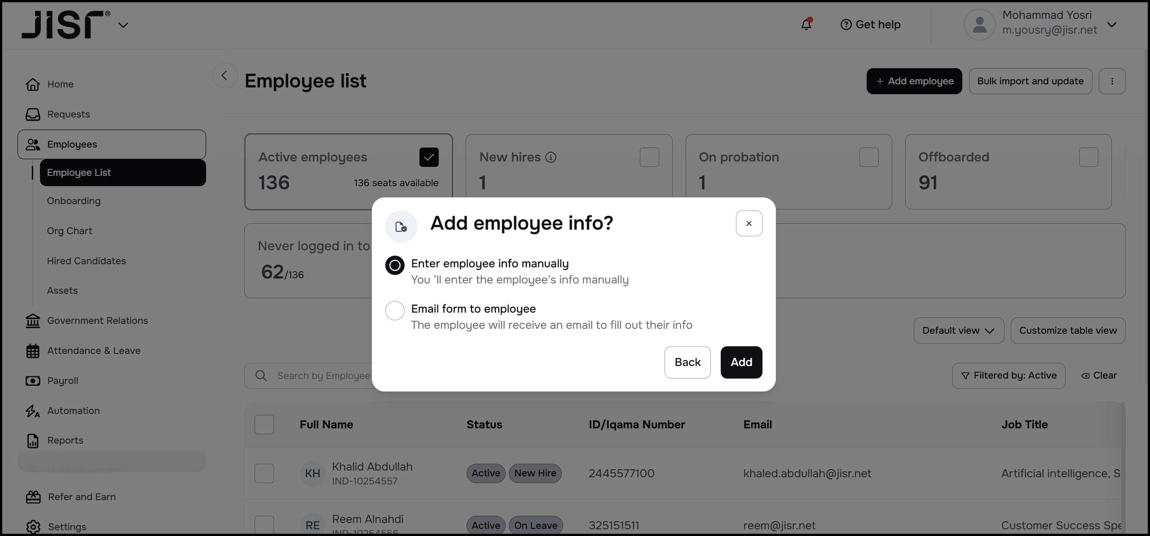Open Reports document icon
This screenshot has height=536, width=1150.
(33, 440)
